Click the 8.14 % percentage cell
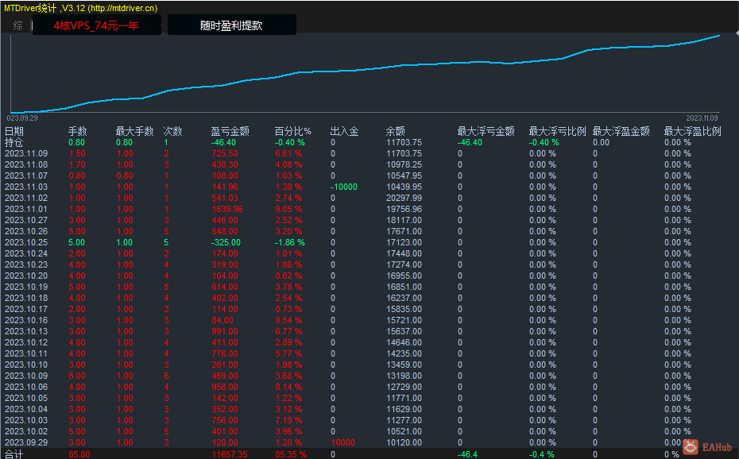This screenshot has height=459, width=739. point(288,387)
